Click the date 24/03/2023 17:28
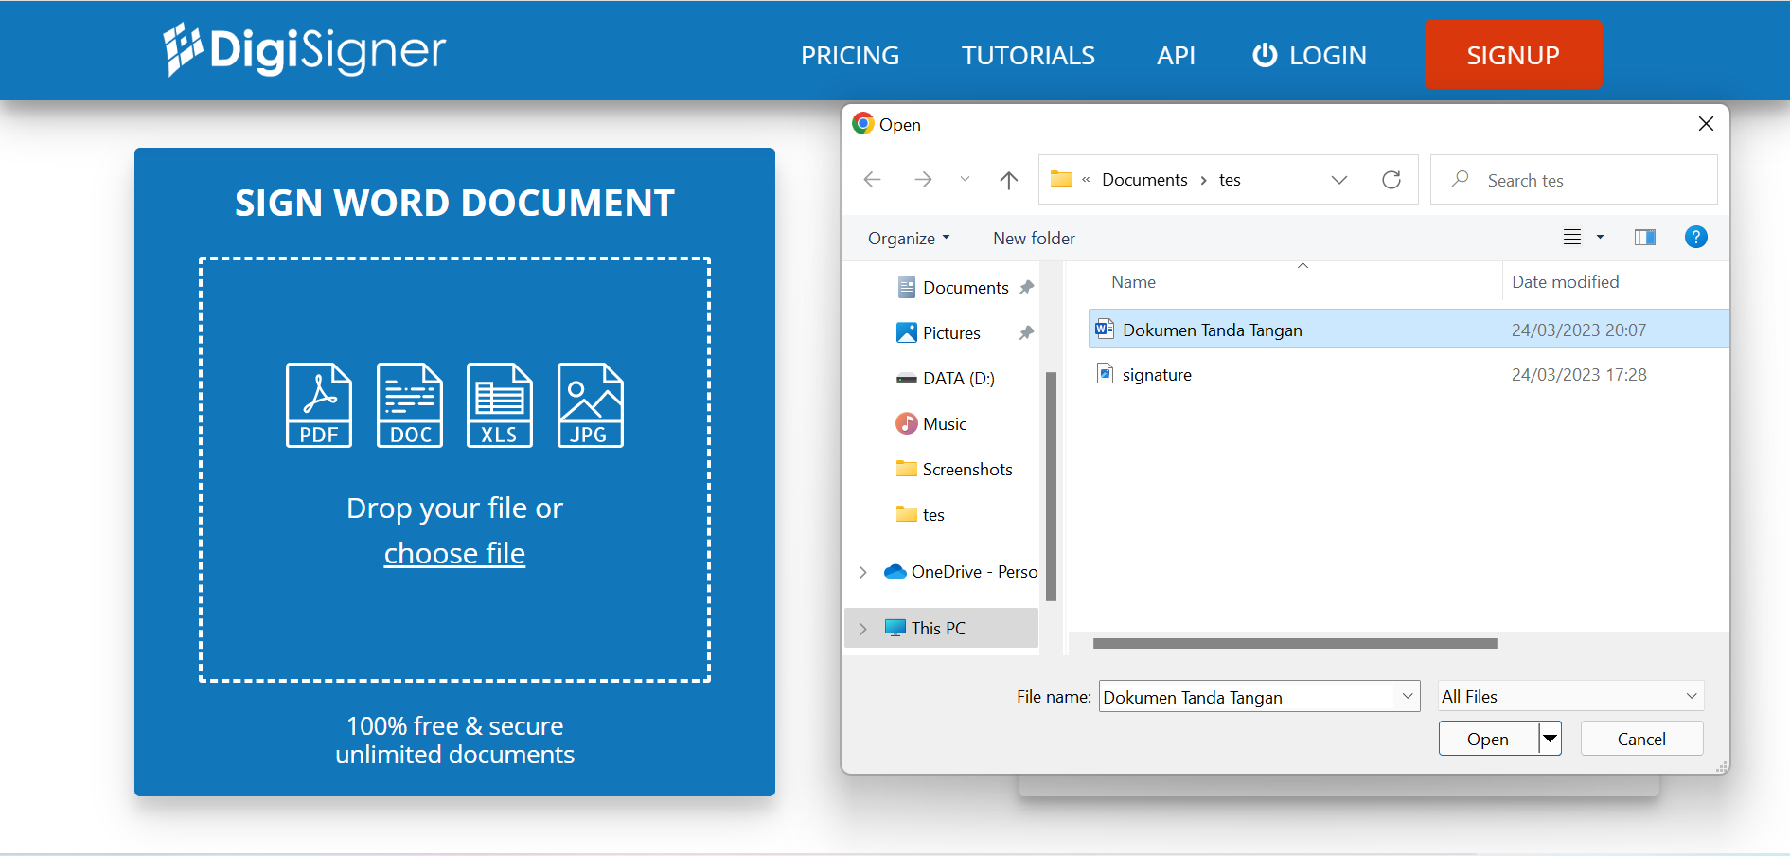This screenshot has height=856, width=1790. (1579, 375)
